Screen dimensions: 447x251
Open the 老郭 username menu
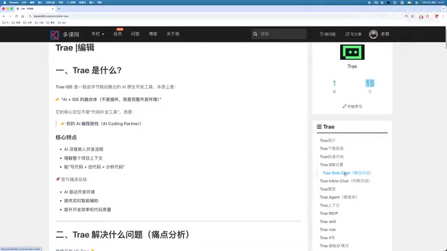[385, 34]
